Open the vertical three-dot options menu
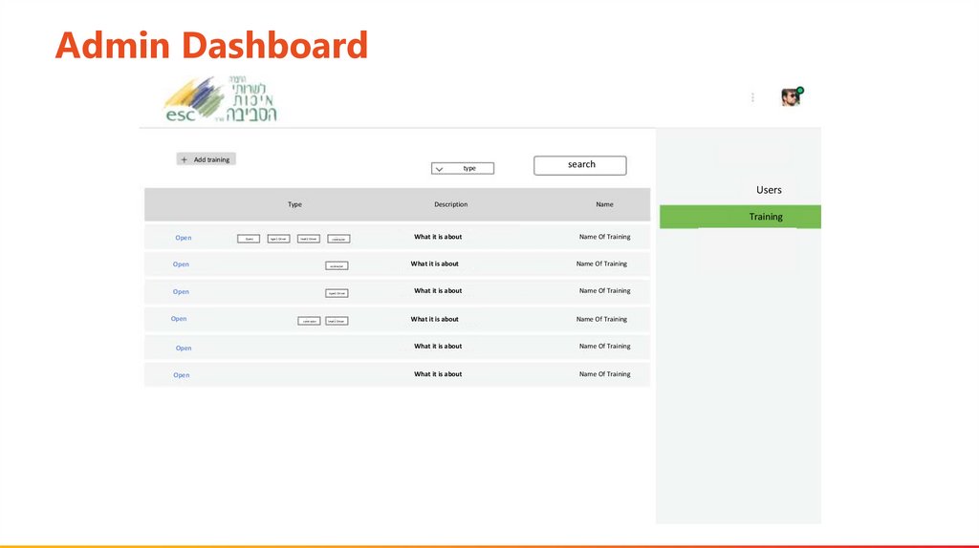This screenshot has width=979, height=548. tap(752, 97)
